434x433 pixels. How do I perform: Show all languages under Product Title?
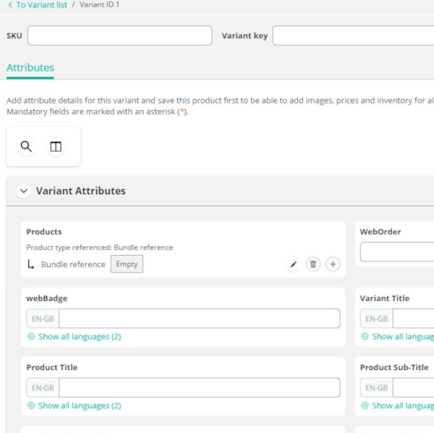[x=80, y=405]
